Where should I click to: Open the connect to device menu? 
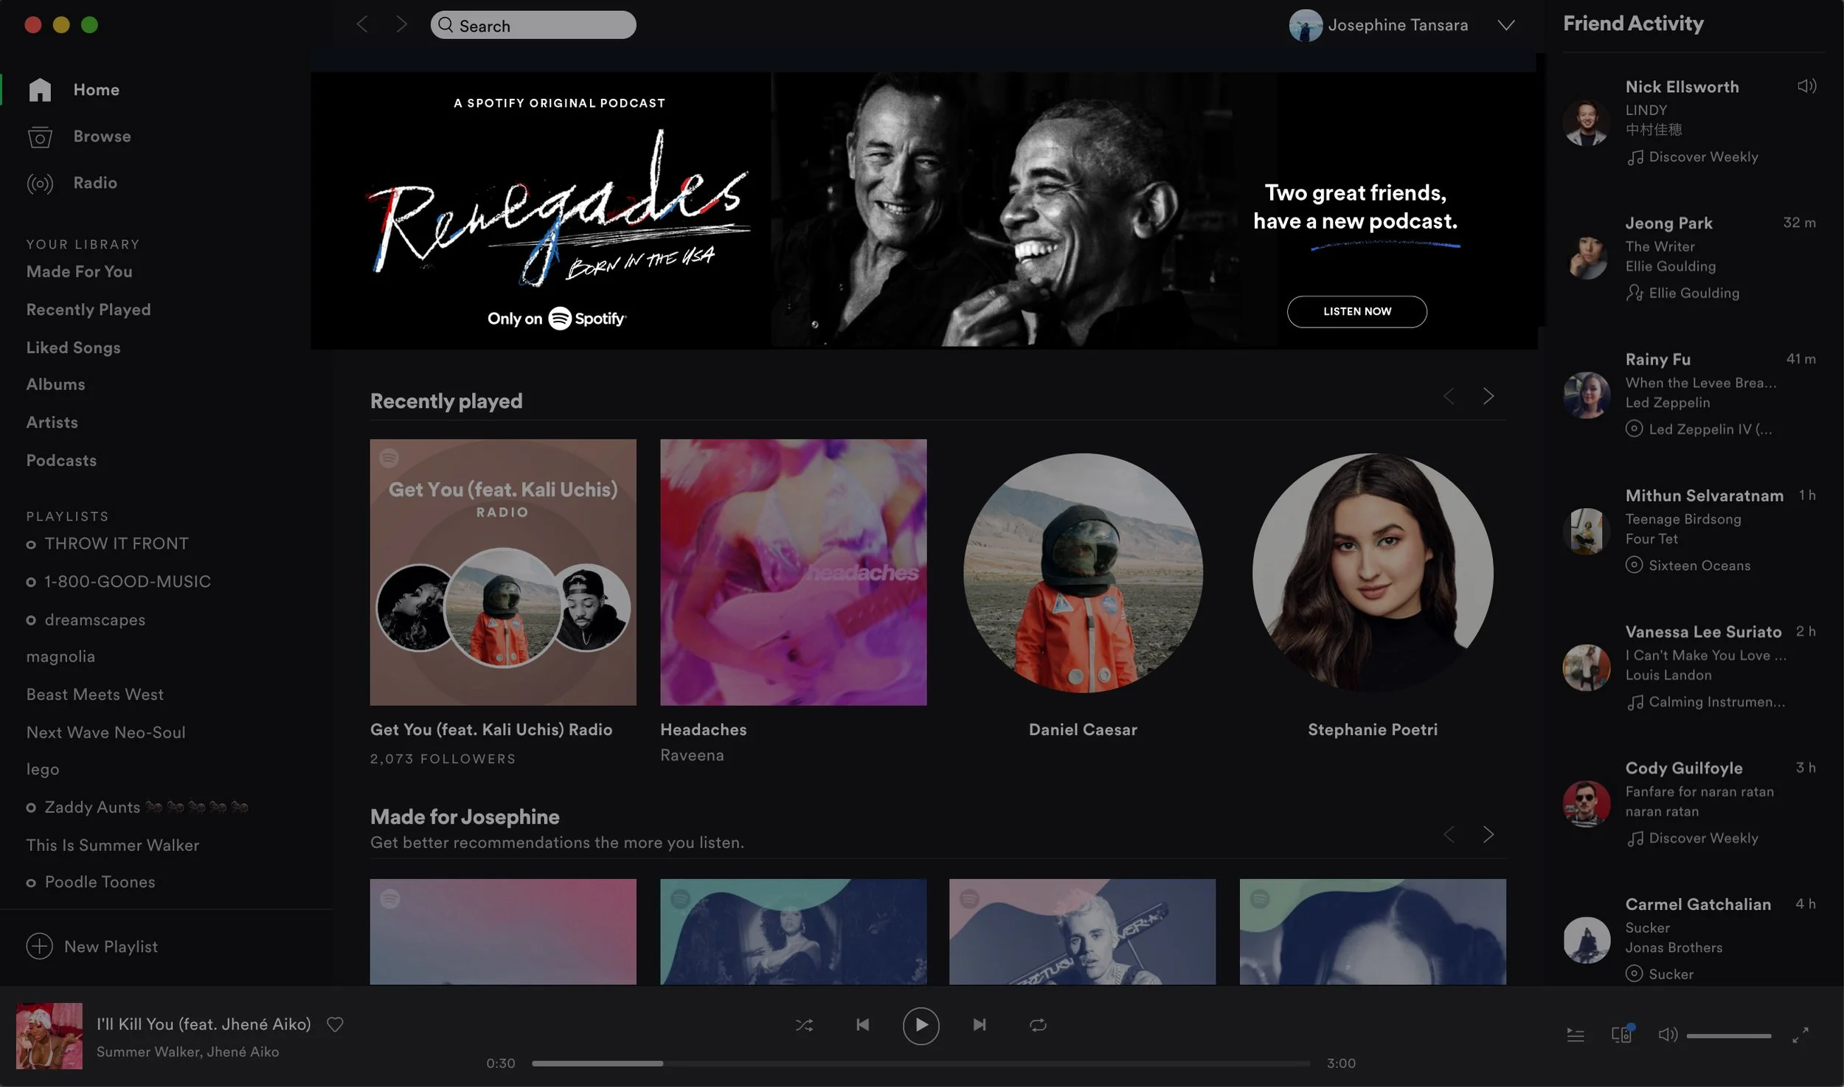point(1621,1035)
